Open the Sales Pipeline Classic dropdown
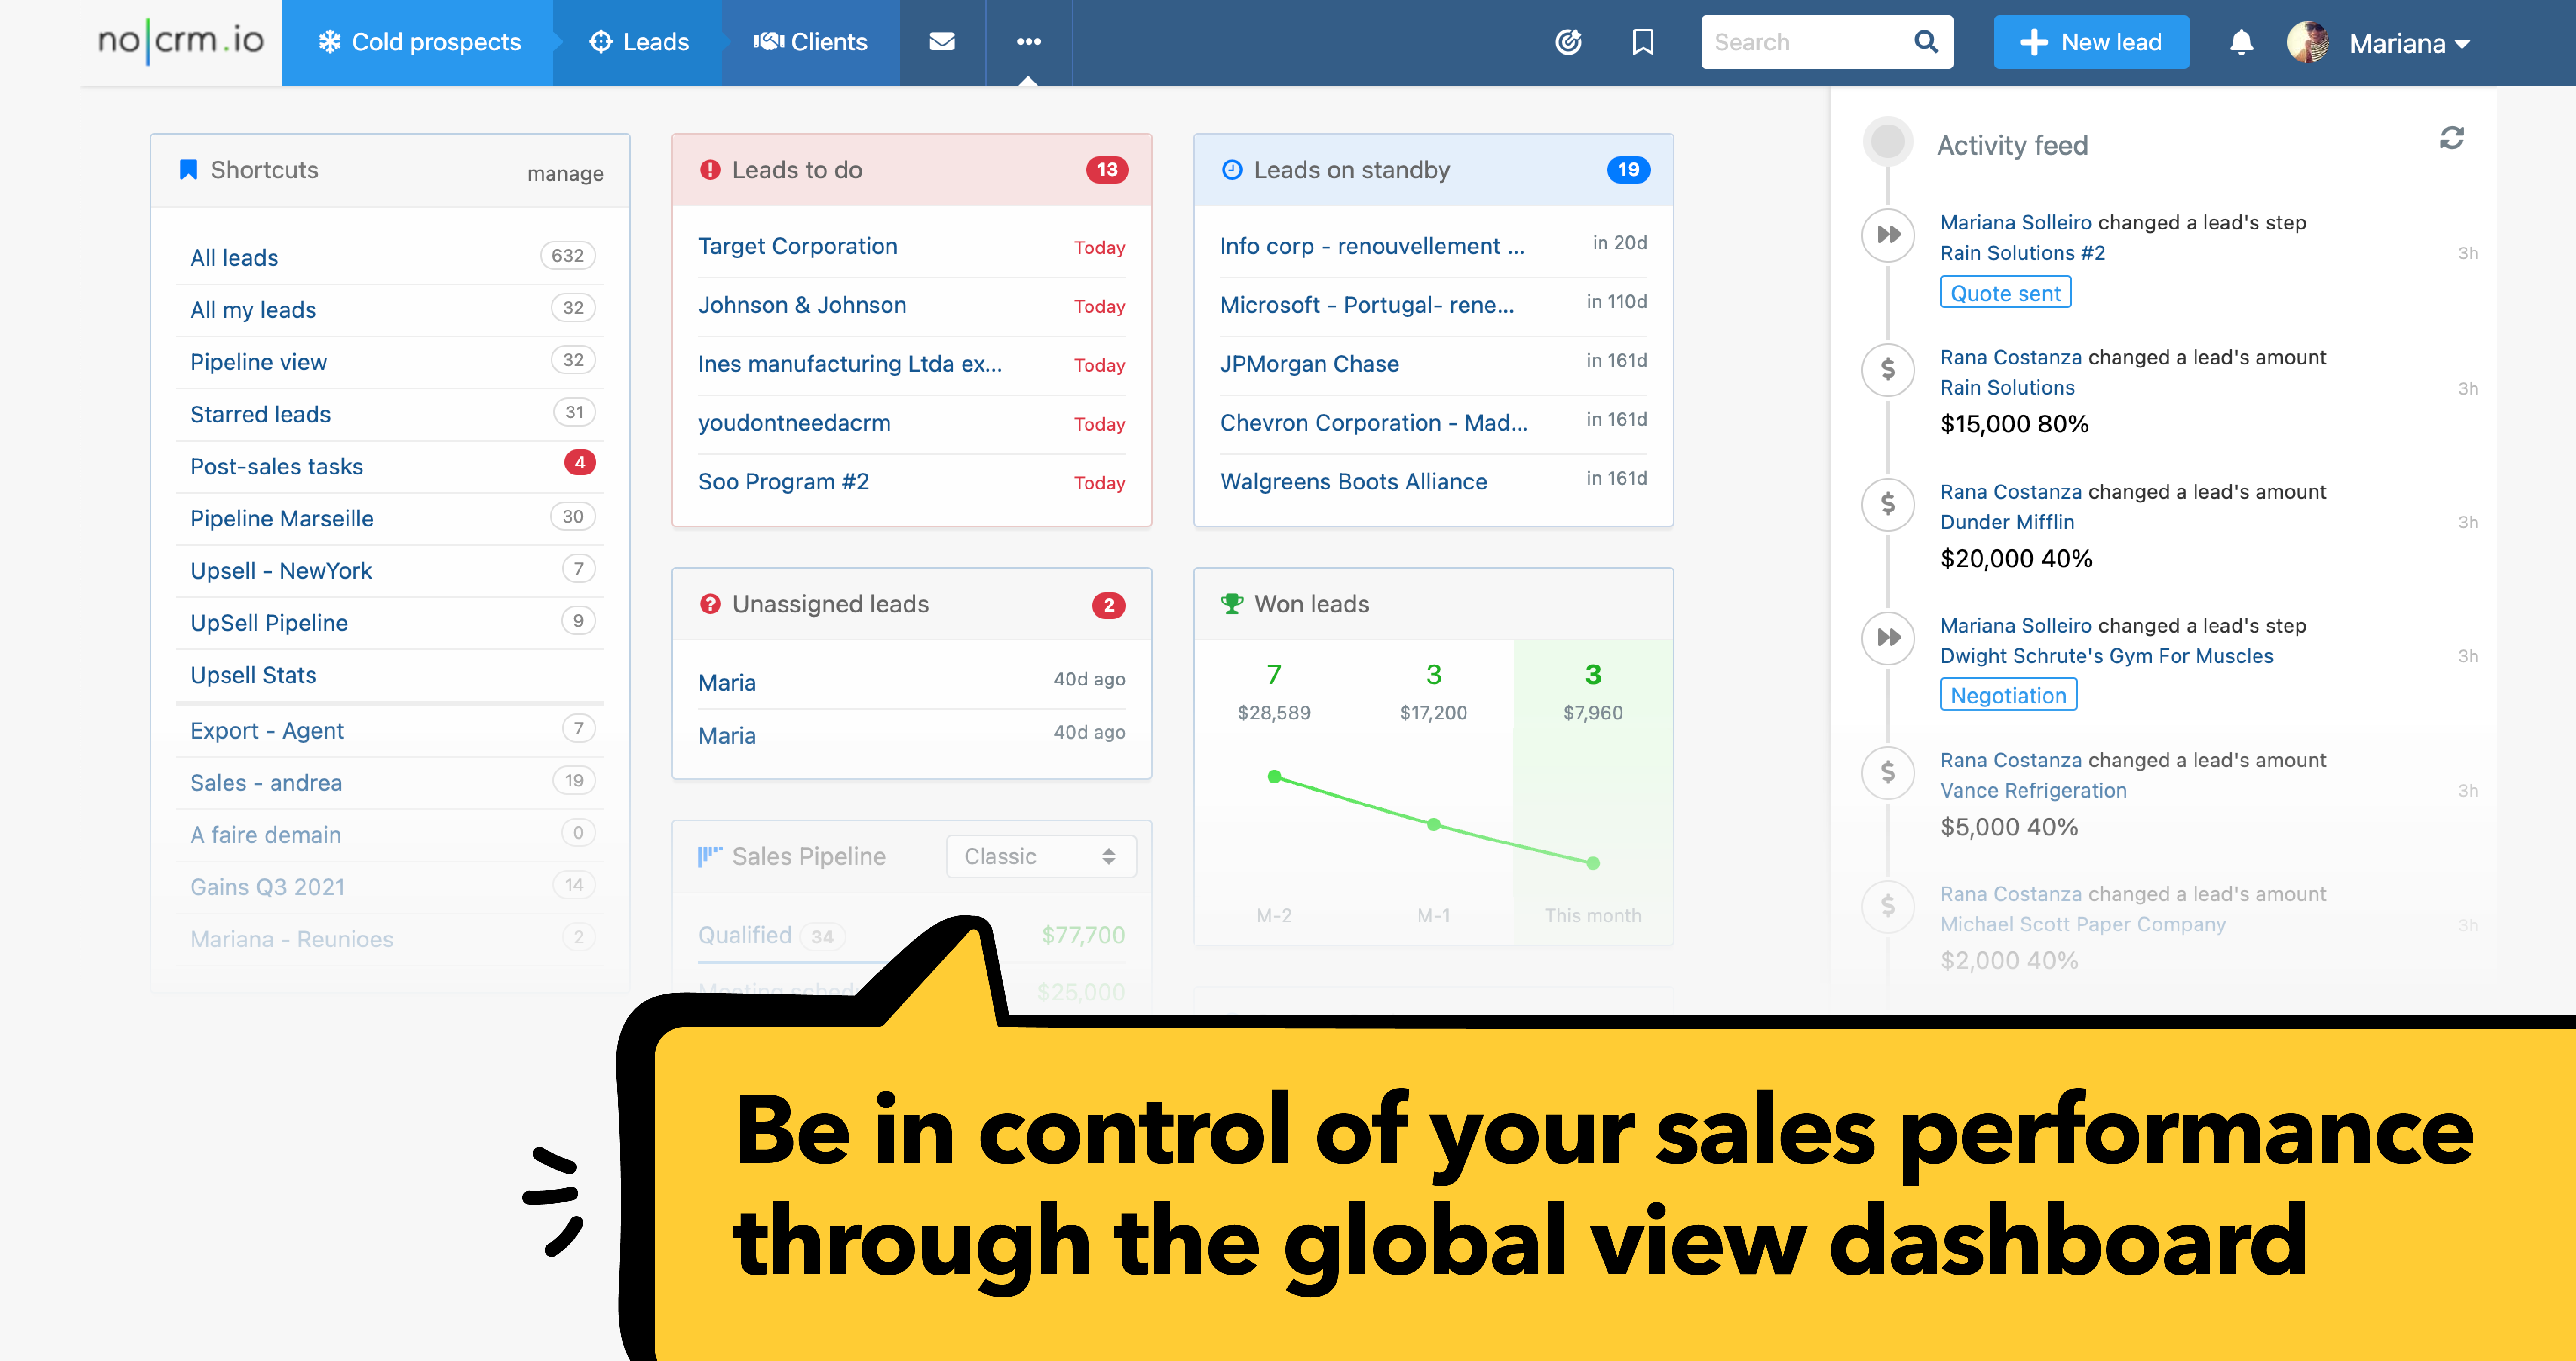The width and height of the screenshot is (2576, 1361). click(1040, 856)
